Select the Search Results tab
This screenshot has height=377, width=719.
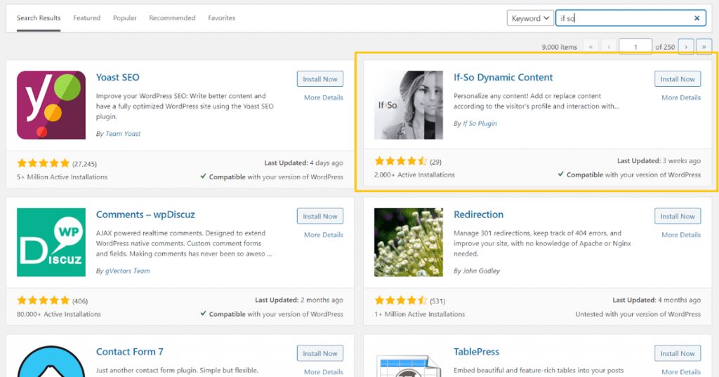tap(39, 18)
